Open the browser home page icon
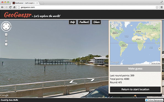This screenshot has height=102, width=164. coord(14,7)
